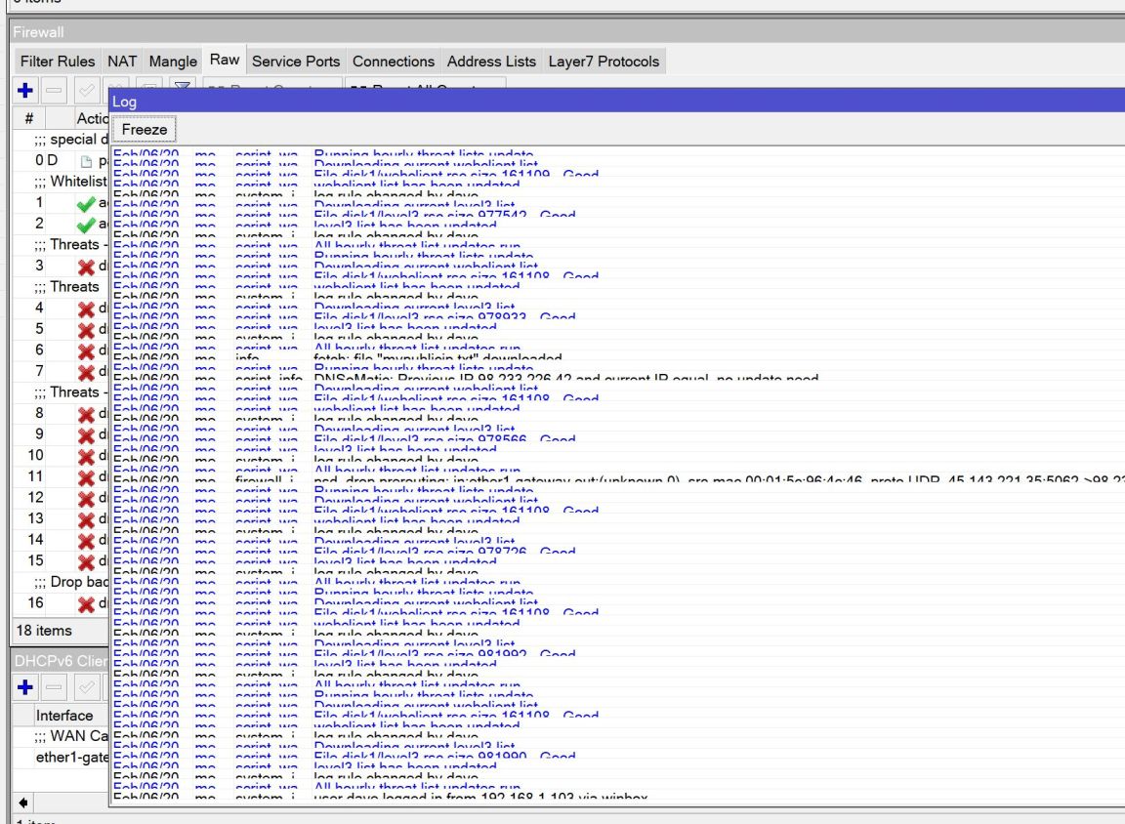Click red drop icon on rule 5

tap(86, 330)
